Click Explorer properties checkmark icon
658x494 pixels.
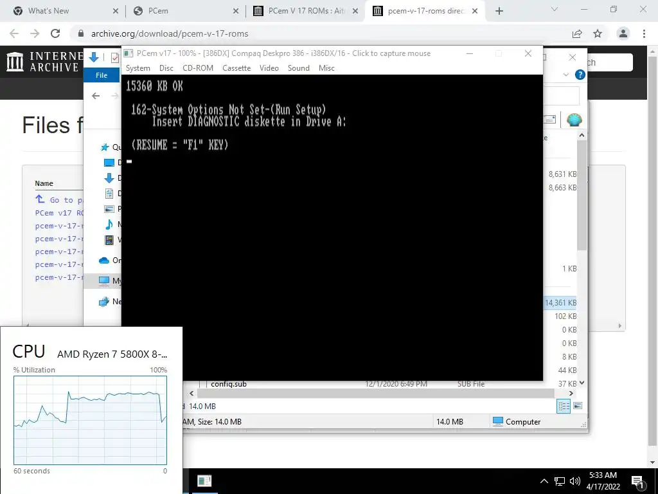(x=115, y=57)
